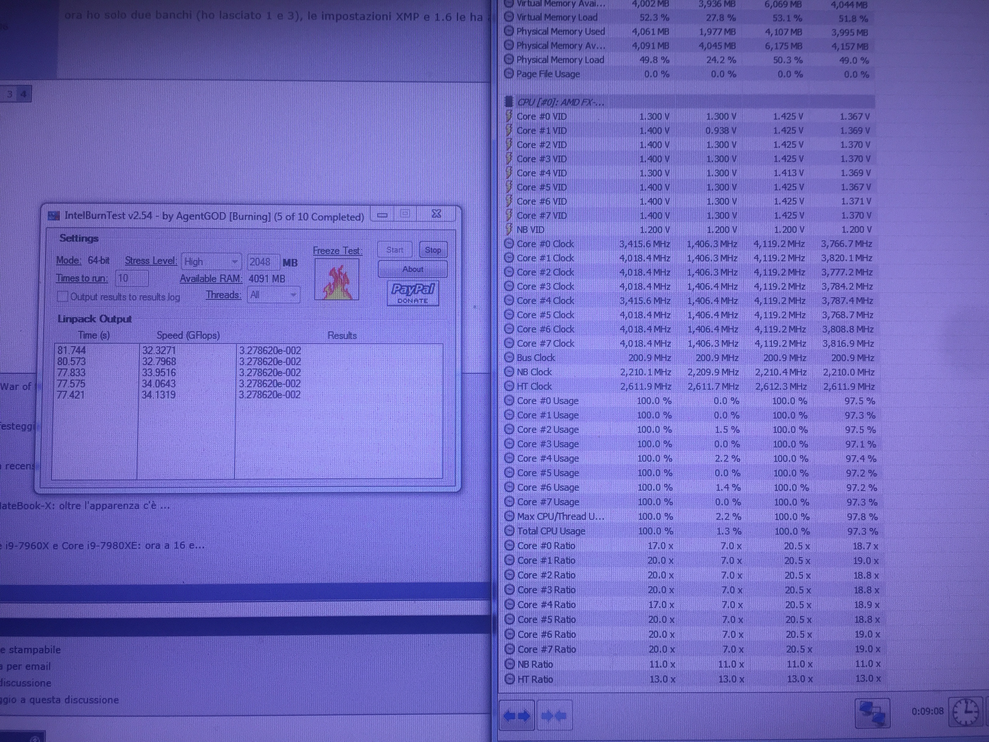This screenshot has width=989, height=742.
Task: Select the Core #5 Clock row label
Action: pyautogui.click(x=545, y=315)
